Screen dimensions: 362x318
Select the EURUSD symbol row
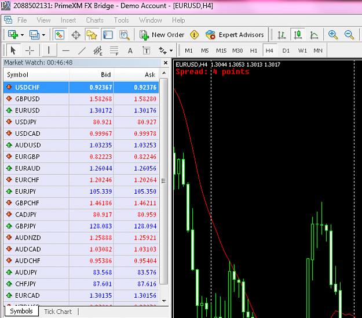[81, 110]
